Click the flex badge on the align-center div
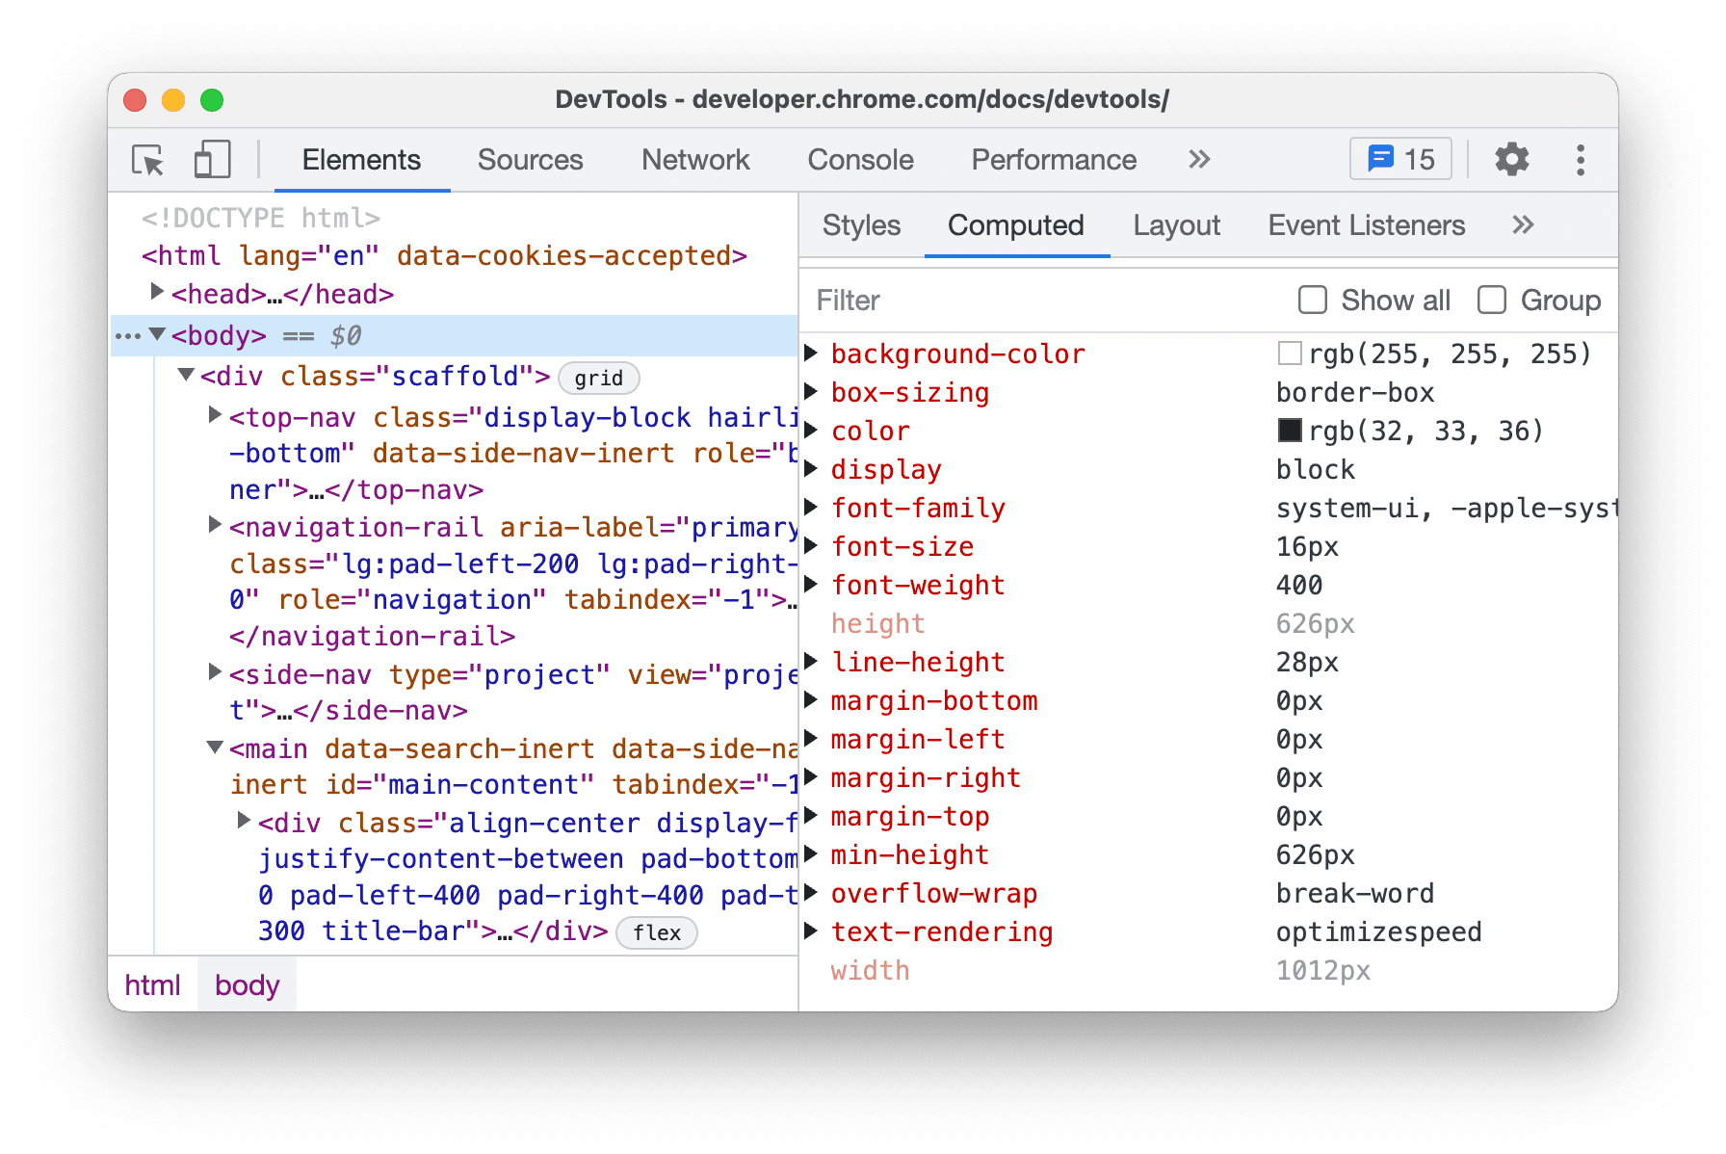The image size is (1726, 1154). [656, 932]
